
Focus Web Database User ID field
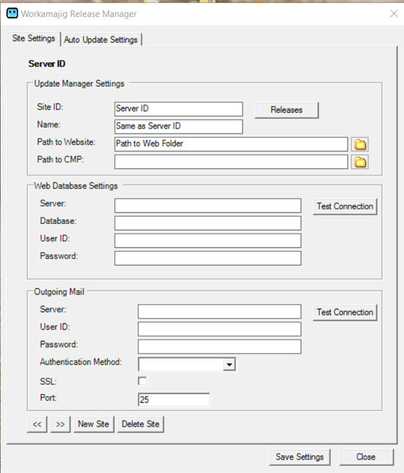208,240
